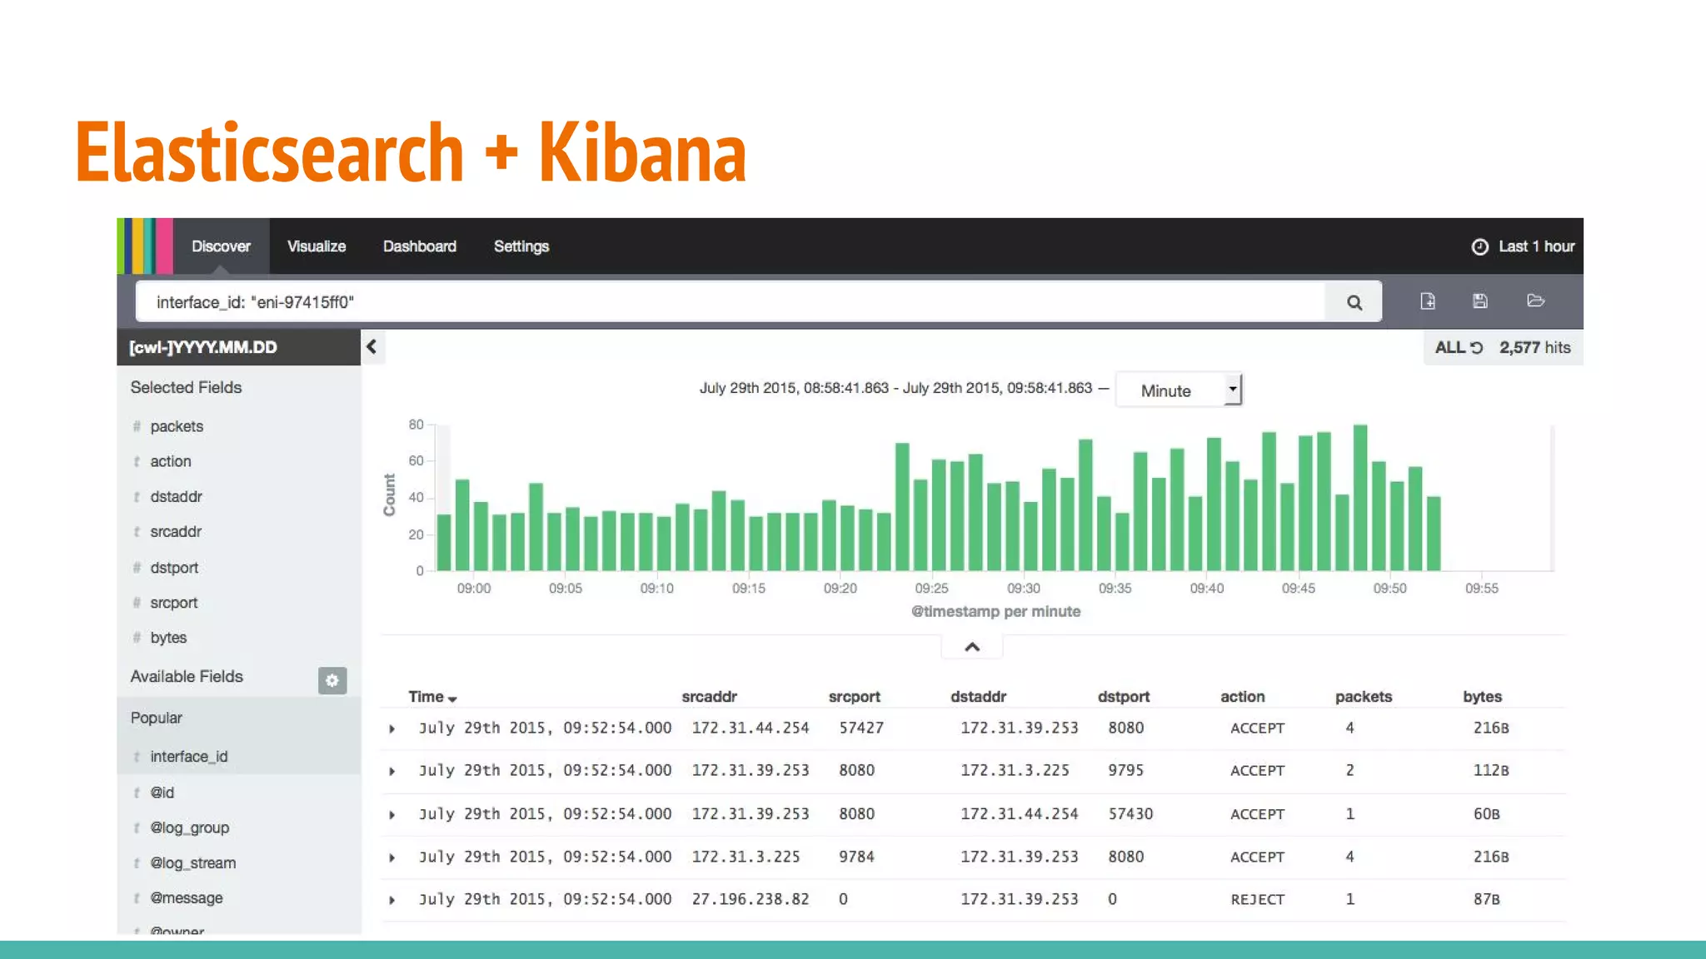Screen dimensions: 1706x959
Task: Click the action column header
Action: tap(1242, 697)
